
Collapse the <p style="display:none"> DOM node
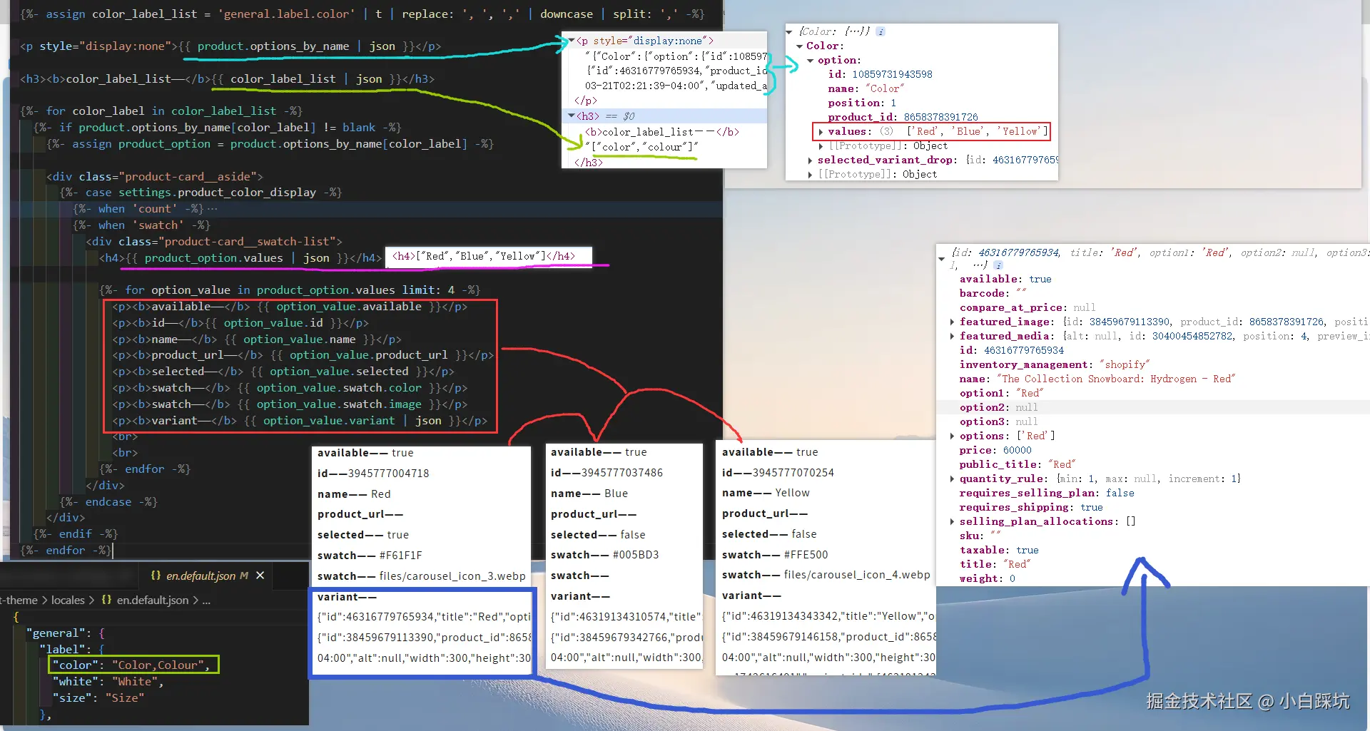[572, 41]
